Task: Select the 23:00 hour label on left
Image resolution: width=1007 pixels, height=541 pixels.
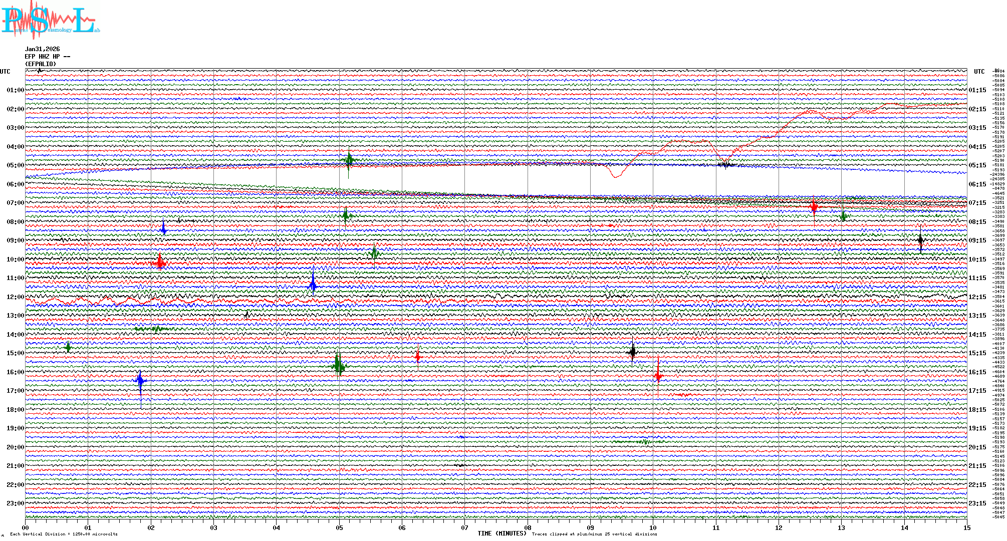Action: [15, 503]
